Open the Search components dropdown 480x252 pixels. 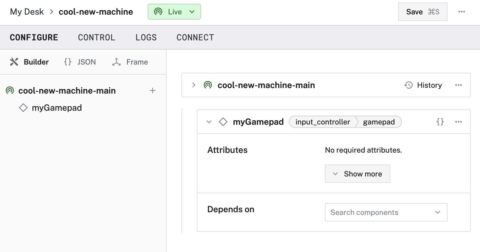point(386,212)
